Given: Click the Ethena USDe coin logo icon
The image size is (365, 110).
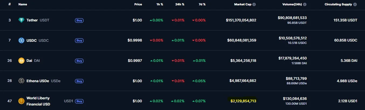Looking at the screenshot, I should (x=21, y=81).
